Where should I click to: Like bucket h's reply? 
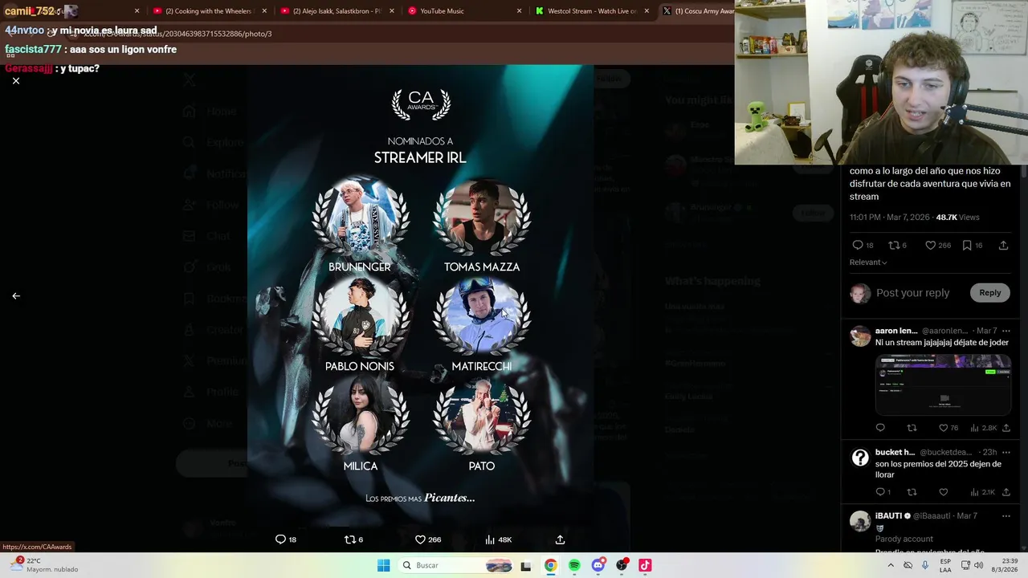click(x=944, y=492)
